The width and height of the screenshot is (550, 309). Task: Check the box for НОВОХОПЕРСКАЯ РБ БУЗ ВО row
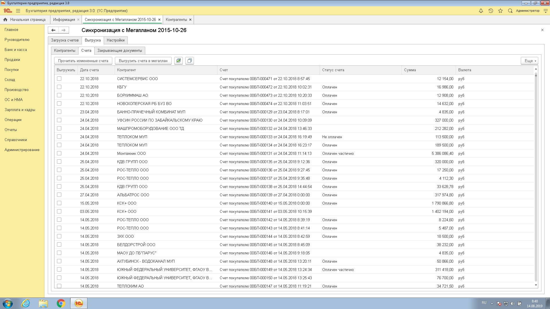pos(59,104)
